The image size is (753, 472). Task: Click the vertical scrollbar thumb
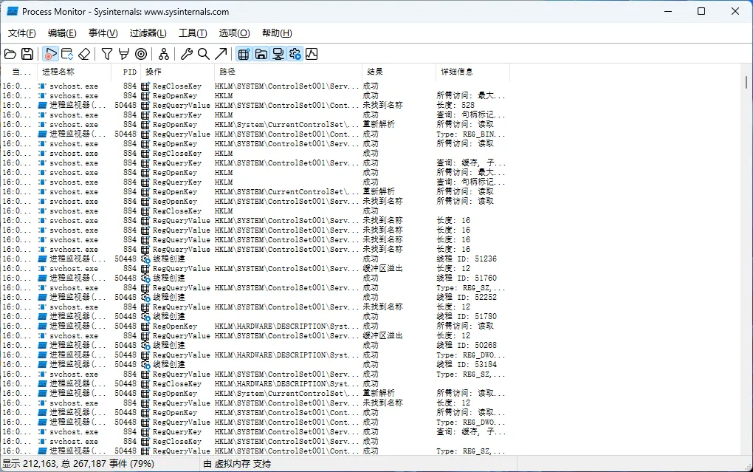point(746,82)
